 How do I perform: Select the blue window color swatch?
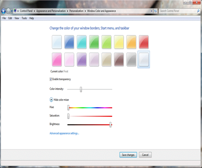point(69,42)
